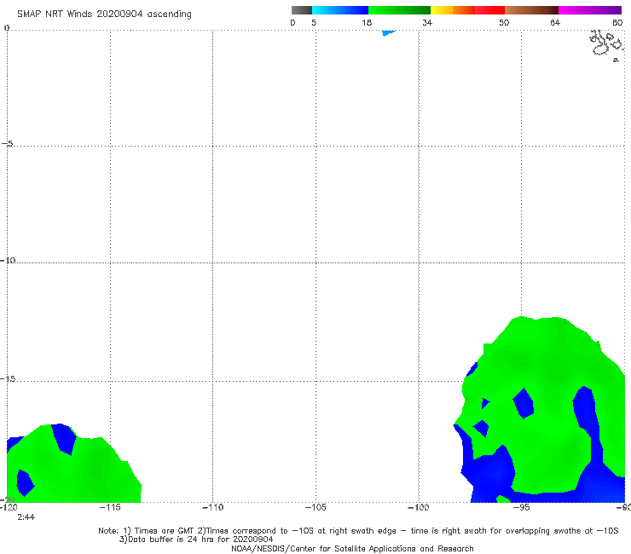Image resolution: width=631 pixels, height=554 pixels.
Task: Pick the brown segment of the color bar
Action: pyautogui.click(x=531, y=10)
